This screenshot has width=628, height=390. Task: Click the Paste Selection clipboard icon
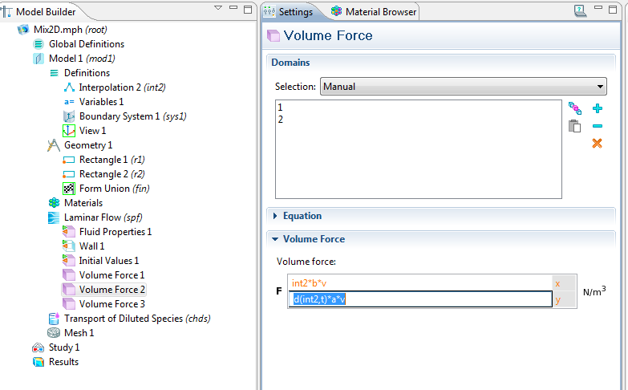point(574,126)
